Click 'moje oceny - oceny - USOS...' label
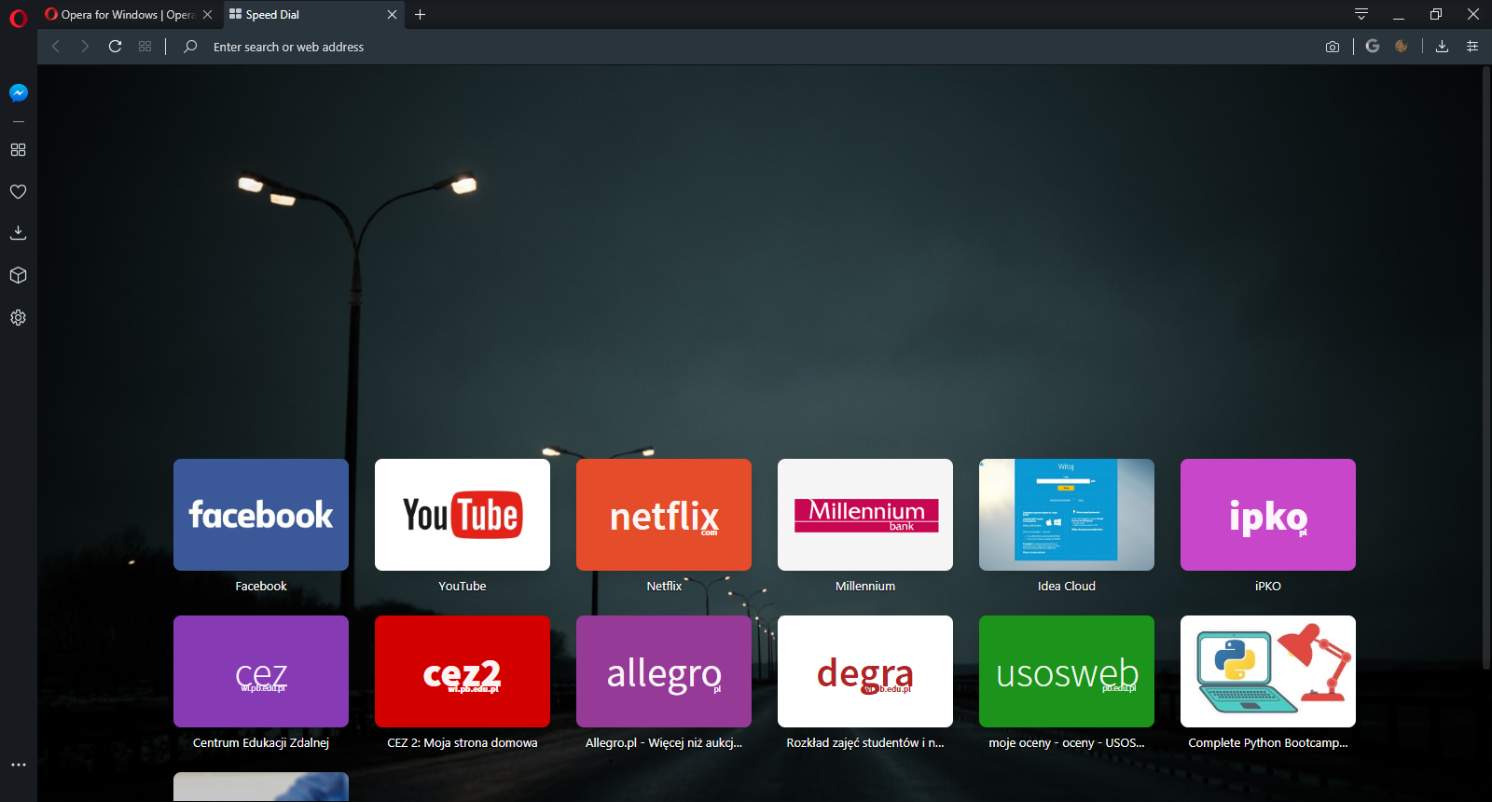The height and width of the screenshot is (802, 1492). coord(1067,743)
